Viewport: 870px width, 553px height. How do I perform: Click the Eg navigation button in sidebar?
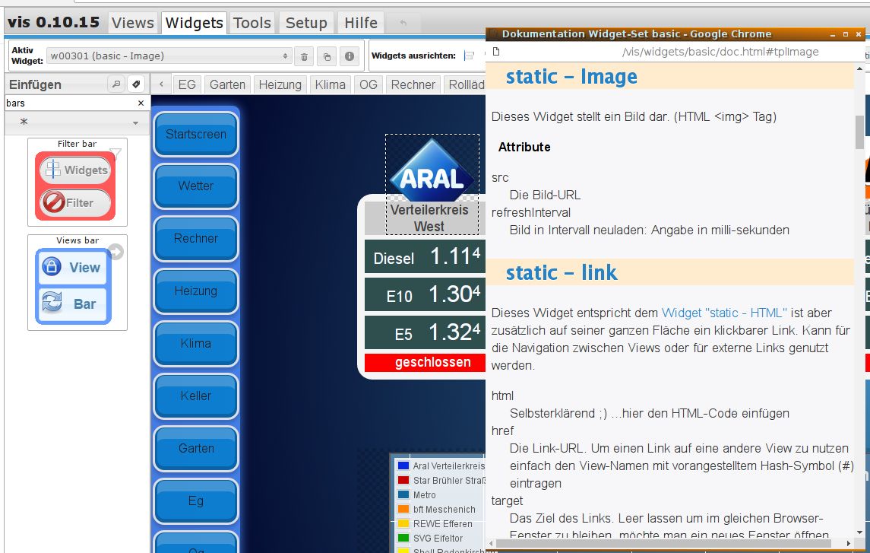[x=196, y=501]
